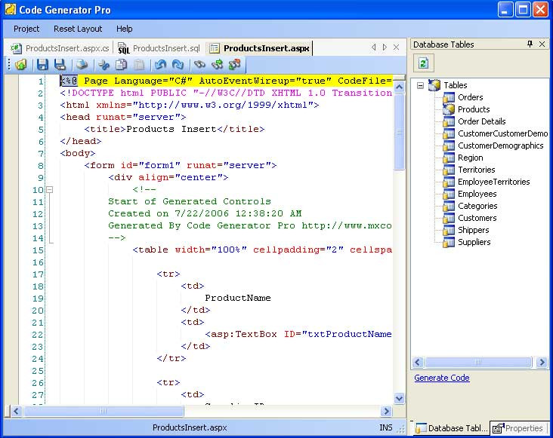
Task: Select the Order Details table
Action: coord(481,121)
